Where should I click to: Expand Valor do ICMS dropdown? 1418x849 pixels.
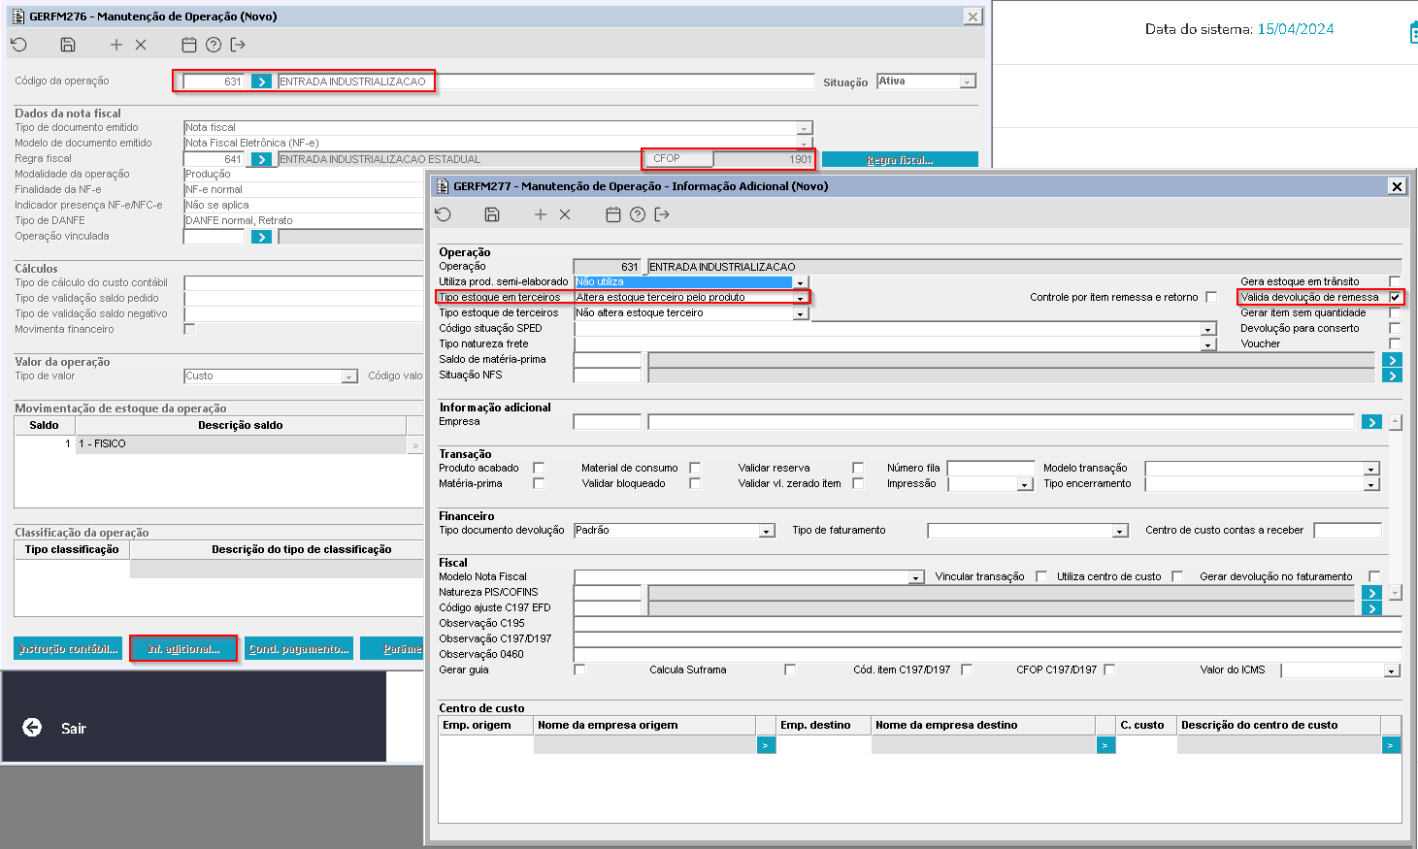tap(1392, 670)
